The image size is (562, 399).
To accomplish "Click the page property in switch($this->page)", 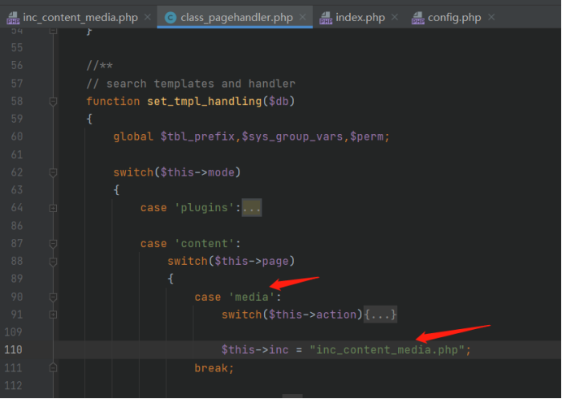I will tap(275, 261).
